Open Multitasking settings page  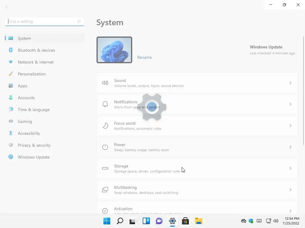point(197,190)
